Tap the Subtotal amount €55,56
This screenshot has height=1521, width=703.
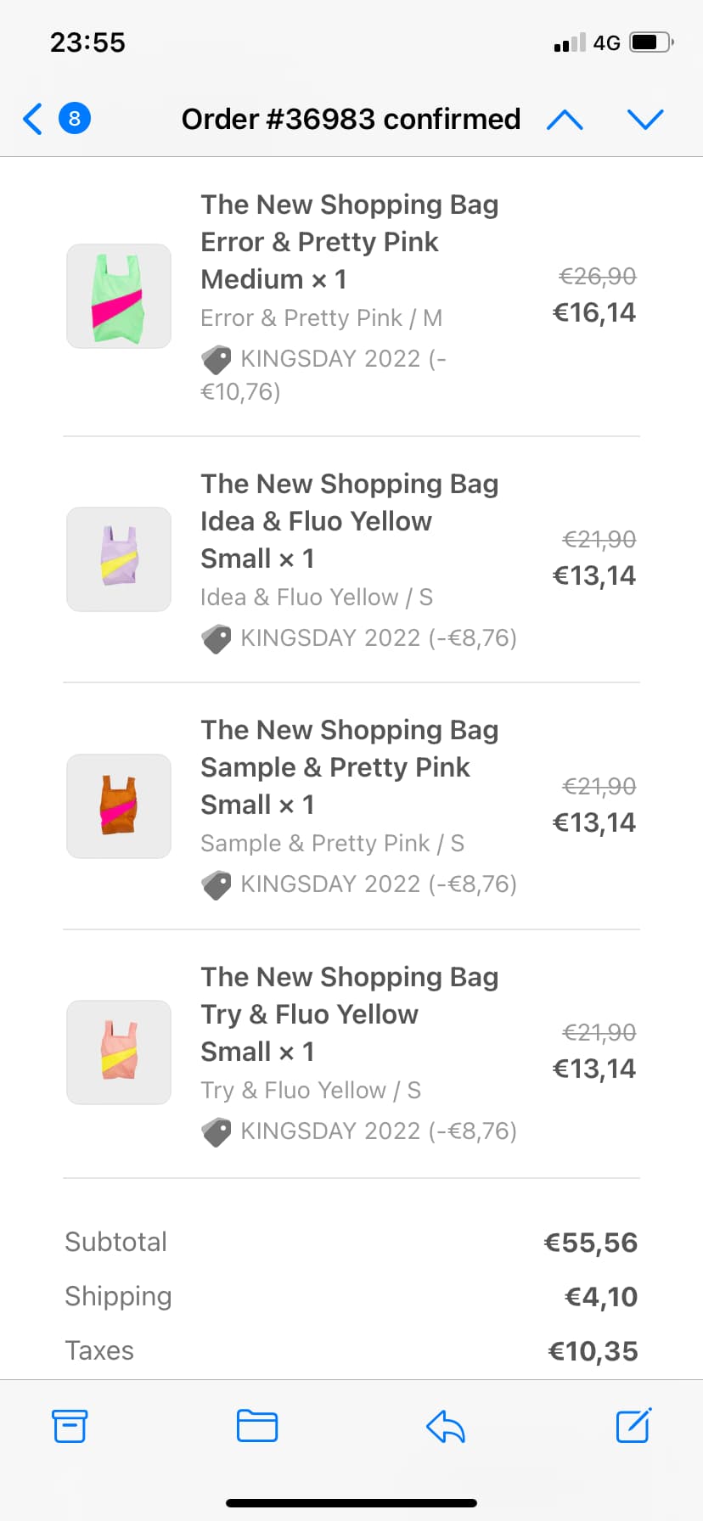tap(590, 1243)
